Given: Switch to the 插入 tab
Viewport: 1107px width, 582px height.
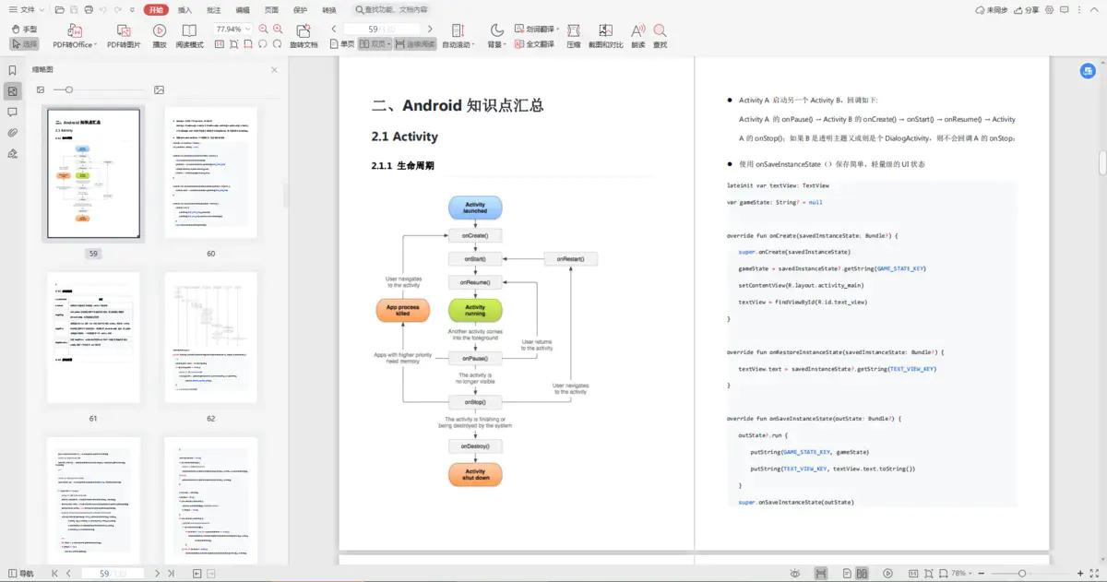Looking at the screenshot, I should (185, 9).
